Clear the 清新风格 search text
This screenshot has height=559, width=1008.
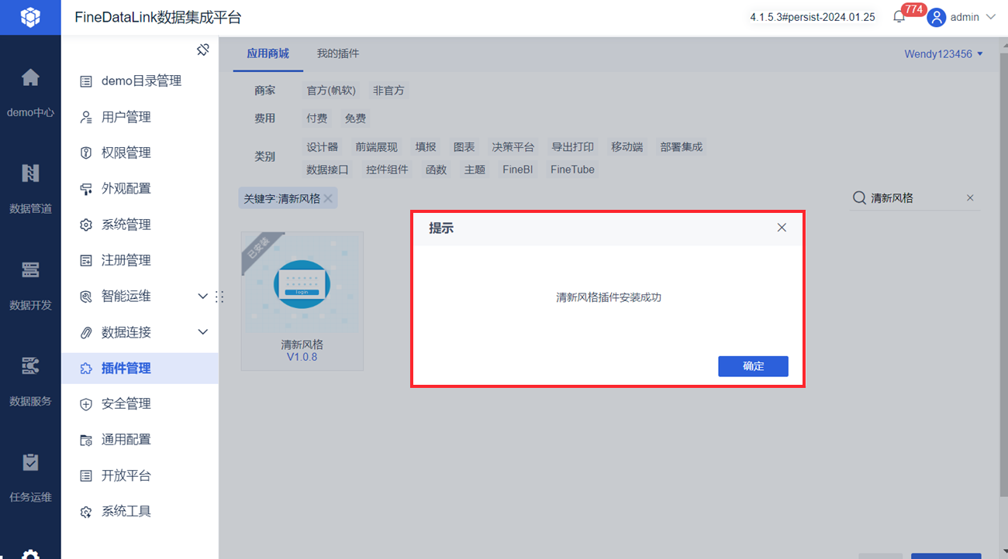tap(970, 198)
